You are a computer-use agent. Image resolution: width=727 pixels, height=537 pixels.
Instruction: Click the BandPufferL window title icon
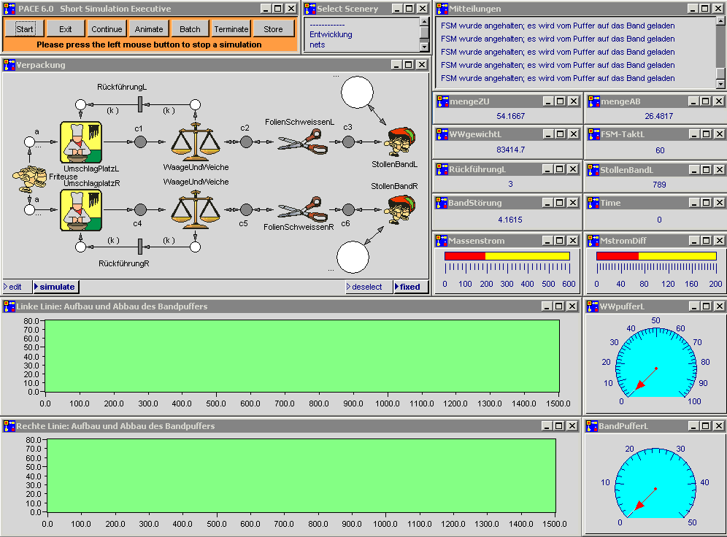[x=593, y=426]
